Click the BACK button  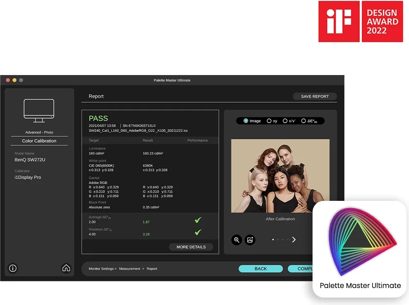(x=260, y=269)
